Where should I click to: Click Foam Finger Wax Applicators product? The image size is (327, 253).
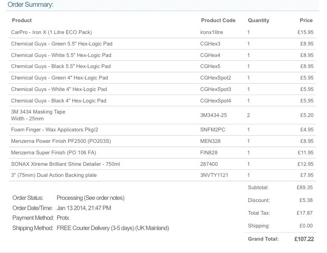[54, 130]
